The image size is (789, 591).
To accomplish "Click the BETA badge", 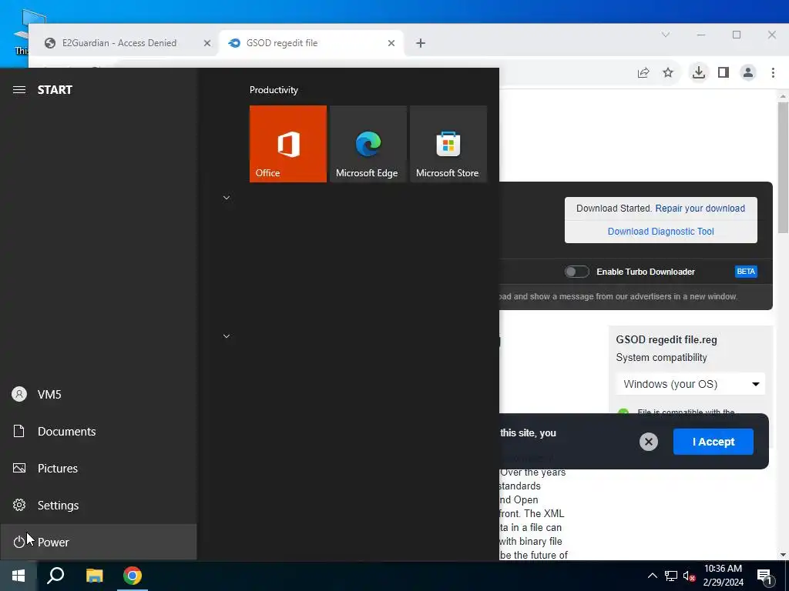I will pyautogui.click(x=746, y=272).
